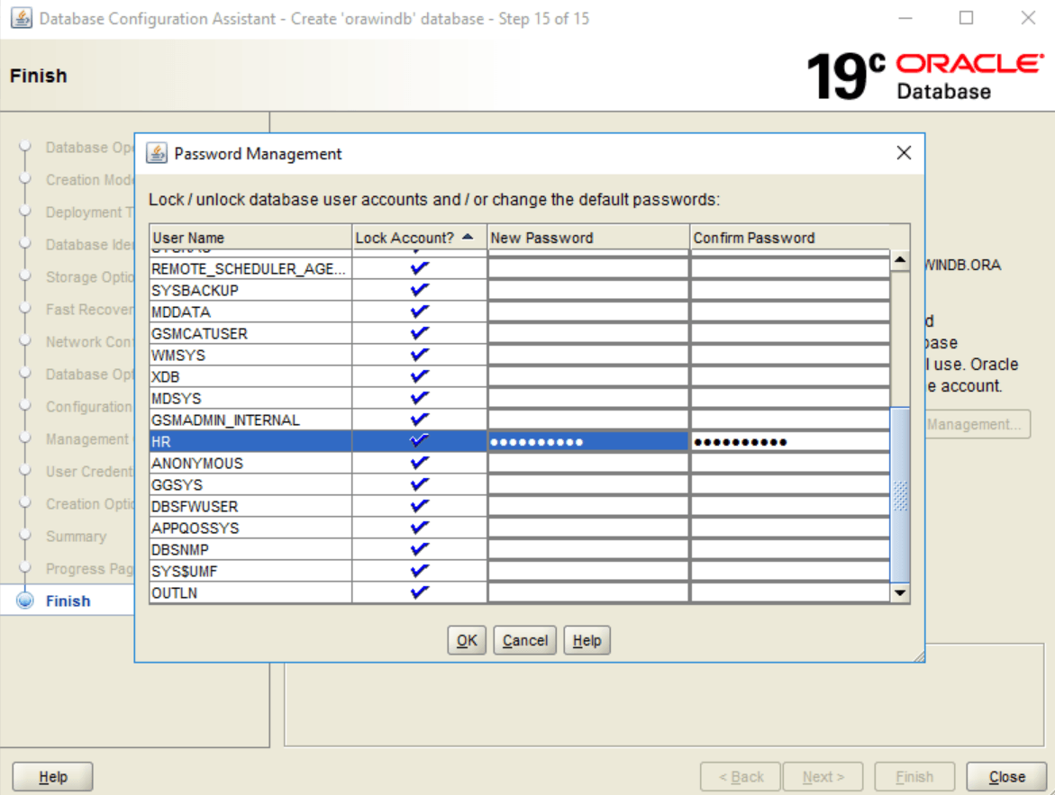Close the Password Management dialog
1055x795 pixels.
[904, 153]
